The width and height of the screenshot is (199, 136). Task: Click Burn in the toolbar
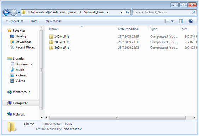34,21
